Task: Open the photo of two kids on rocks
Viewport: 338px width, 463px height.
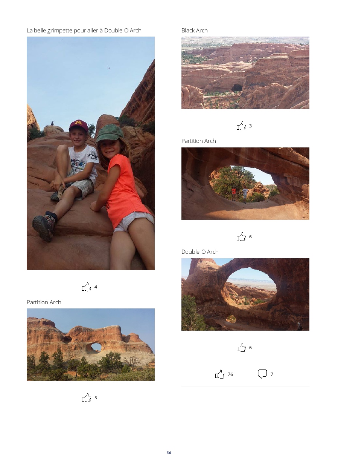Action: (91, 153)
